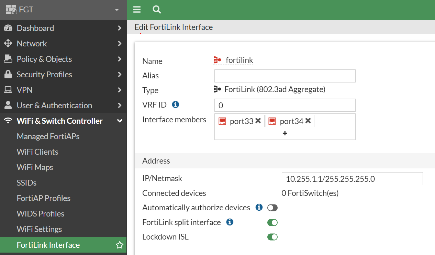Click the User & Authentication person icon
This screenshot has width=435, height=255.
pos(8,105)
